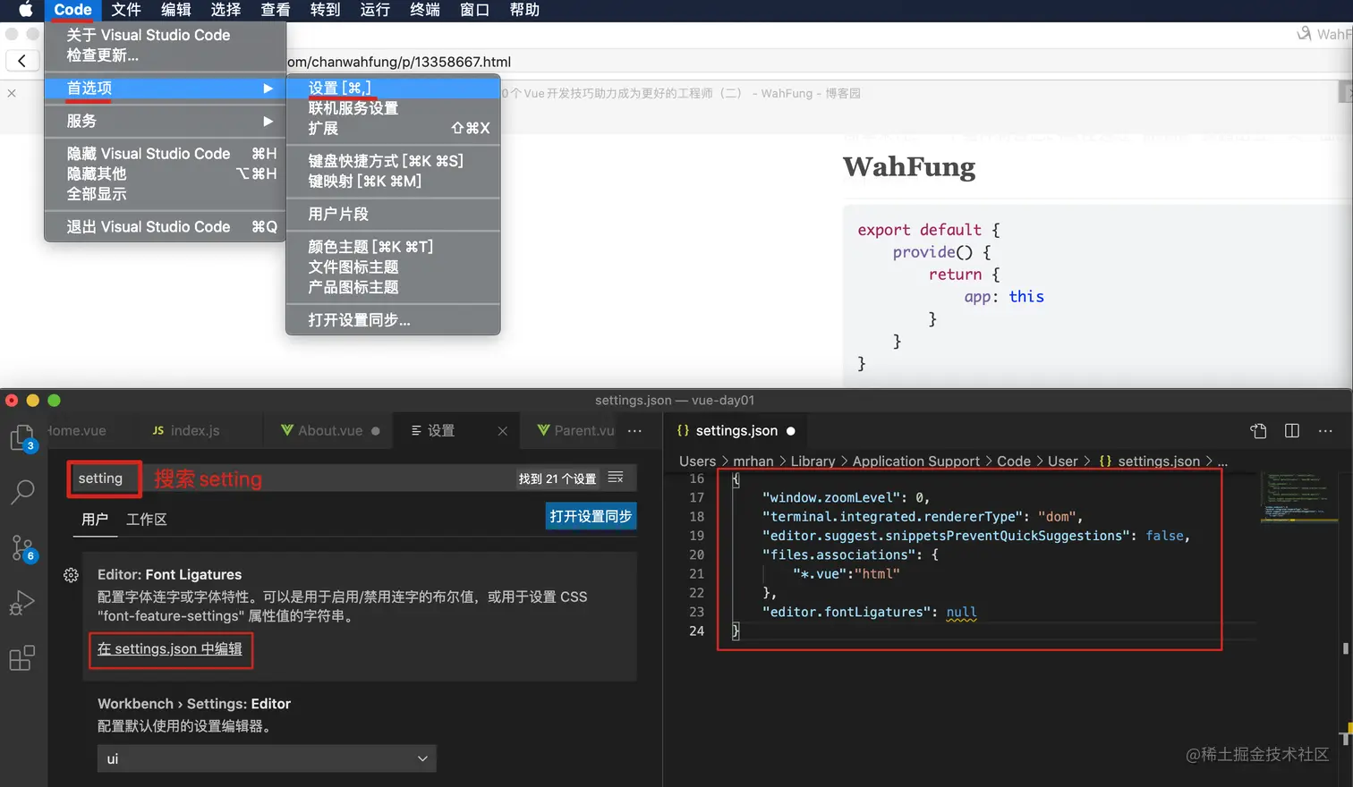Expand the 服务 submenu
Viewport: 1353px width, 787px height.
165,121
